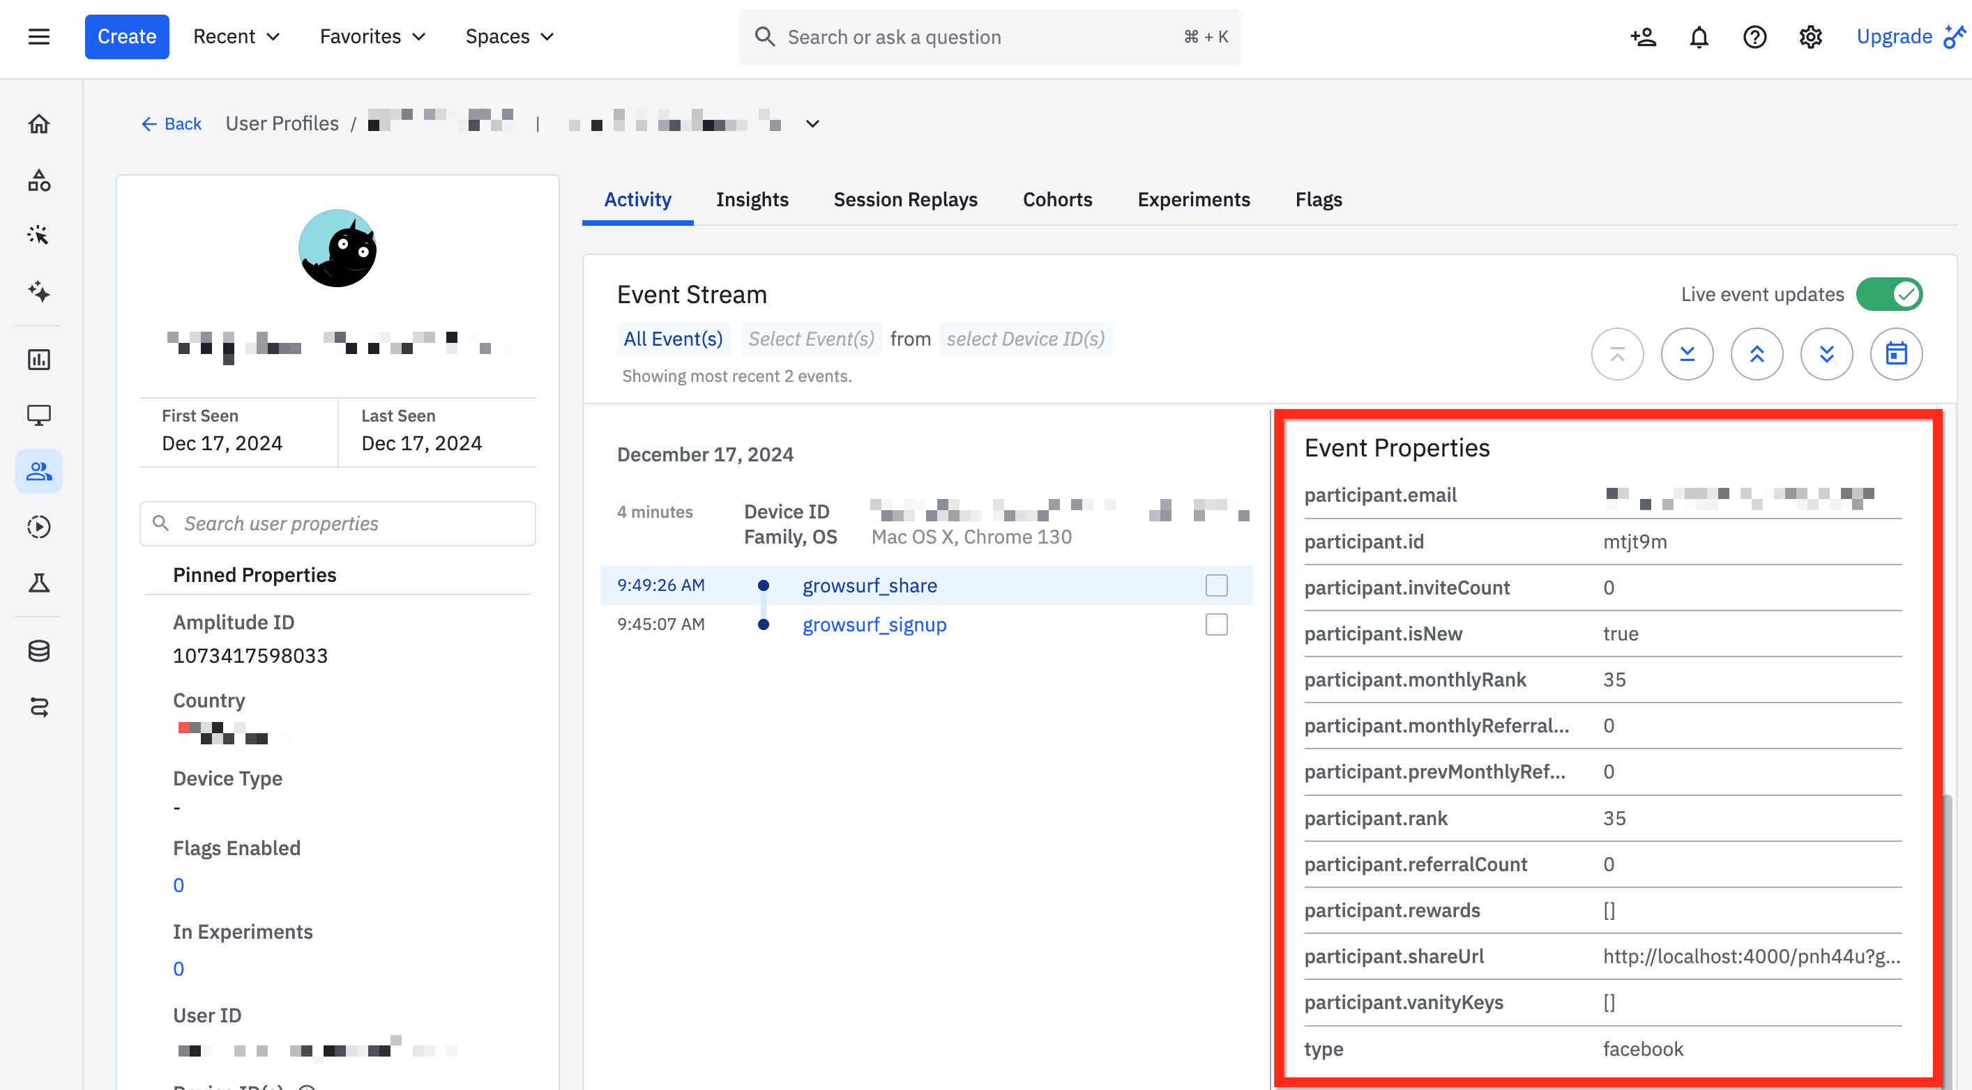Expand the Recent dropdown
The image size is (1972, 1090).
tap(236, 37)
